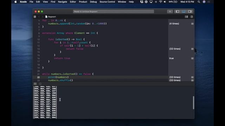Image resolution: width=225 pixels, height=126 pixels.
Task: Open the Debug menu
Action: click(x=93, y=2)
